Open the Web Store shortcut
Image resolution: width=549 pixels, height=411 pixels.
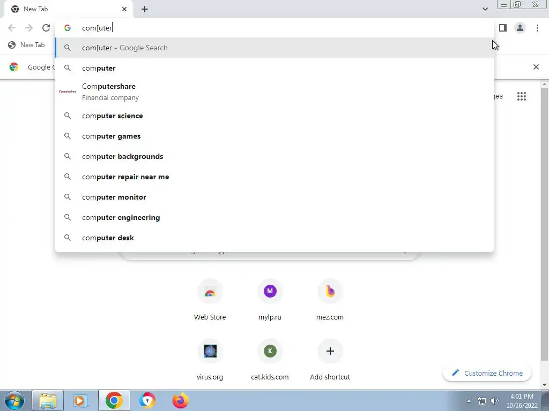tap(210, 301)
